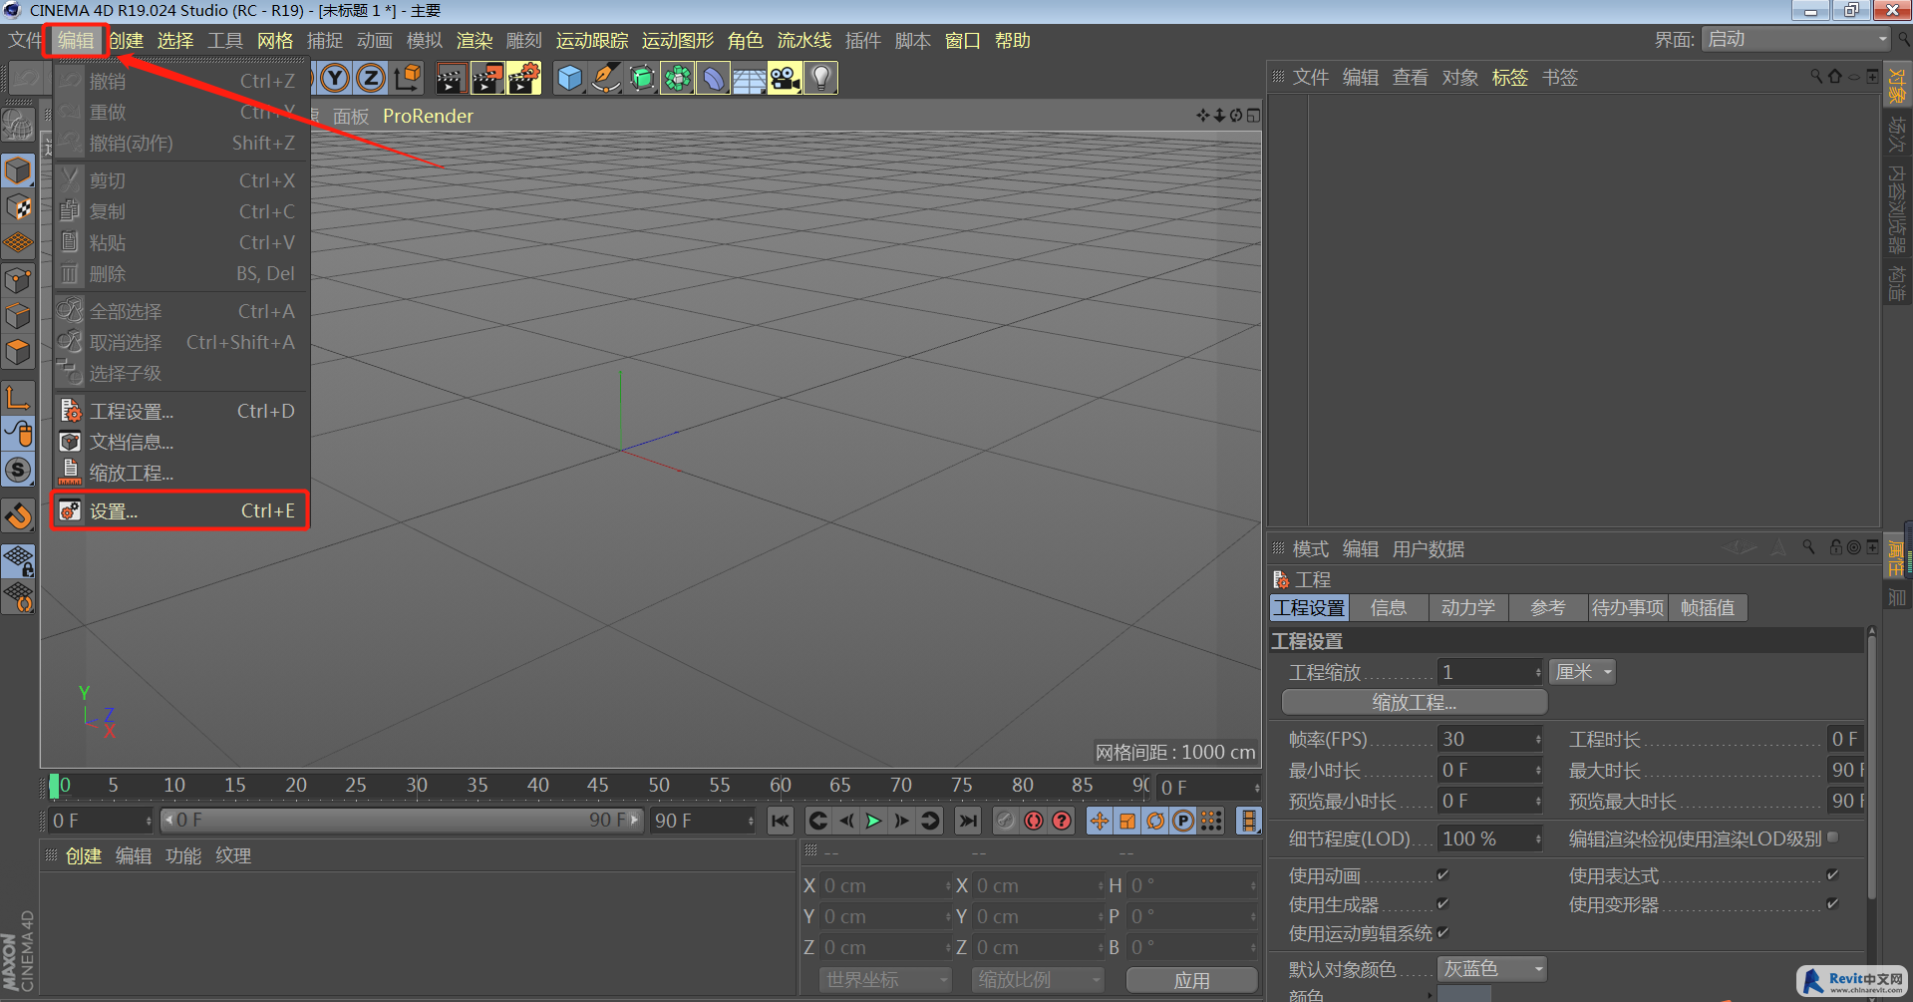Open the 缩放比例 dropdown
1913x1002 pixels.
[x=1038, y=980]
